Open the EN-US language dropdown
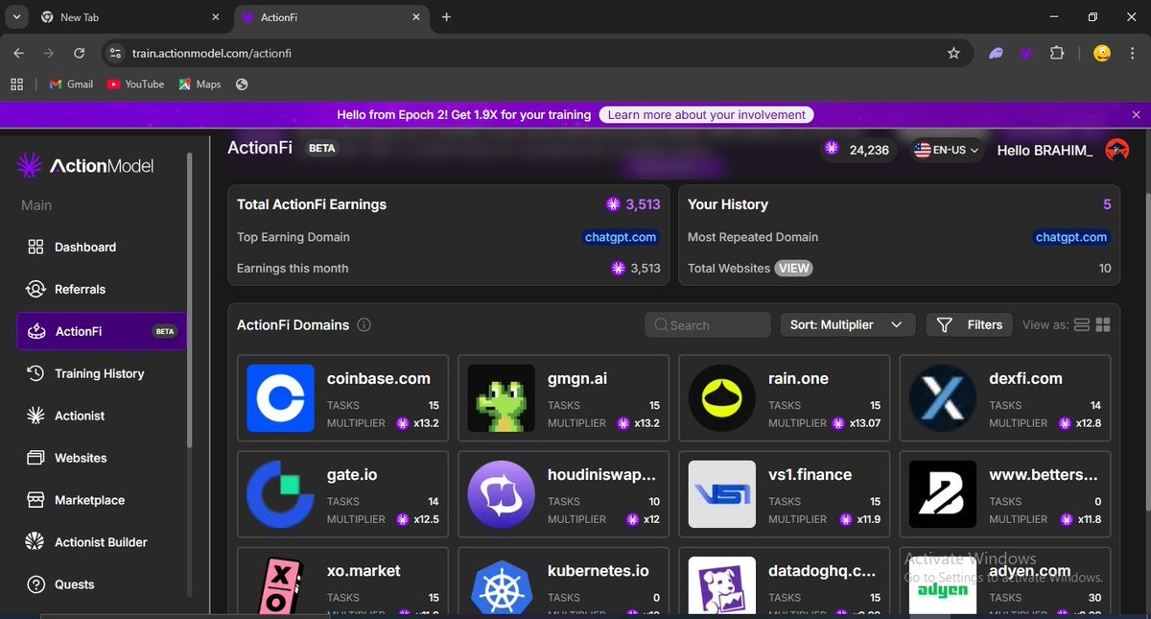Viewport: 1151px width, 619px height. tap(947, 150)
